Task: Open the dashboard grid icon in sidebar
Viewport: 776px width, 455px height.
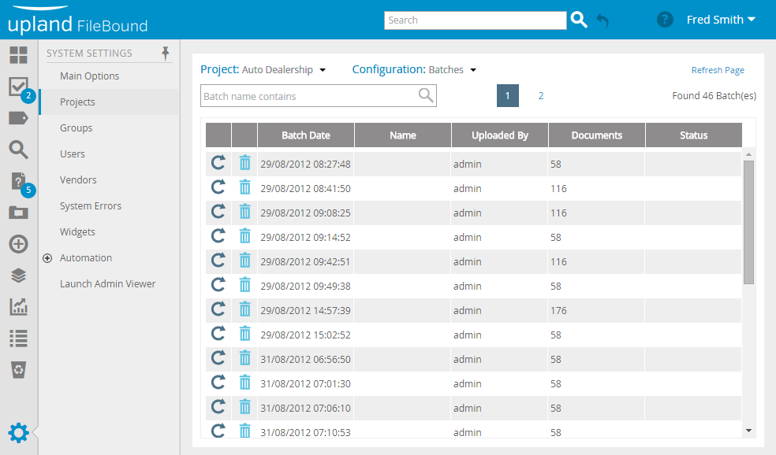Action: (18, 55)
